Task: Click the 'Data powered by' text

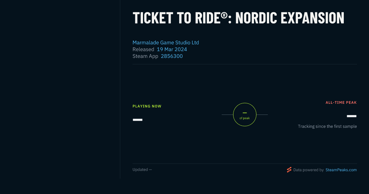Action: (308, 170)
